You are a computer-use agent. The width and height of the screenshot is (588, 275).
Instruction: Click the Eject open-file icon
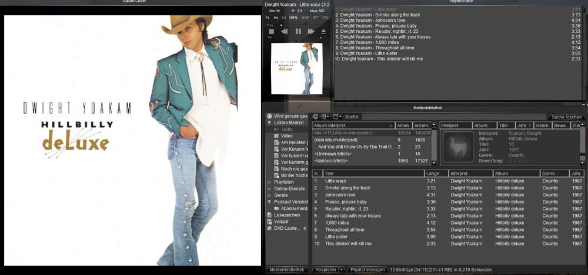click(323, 32)
